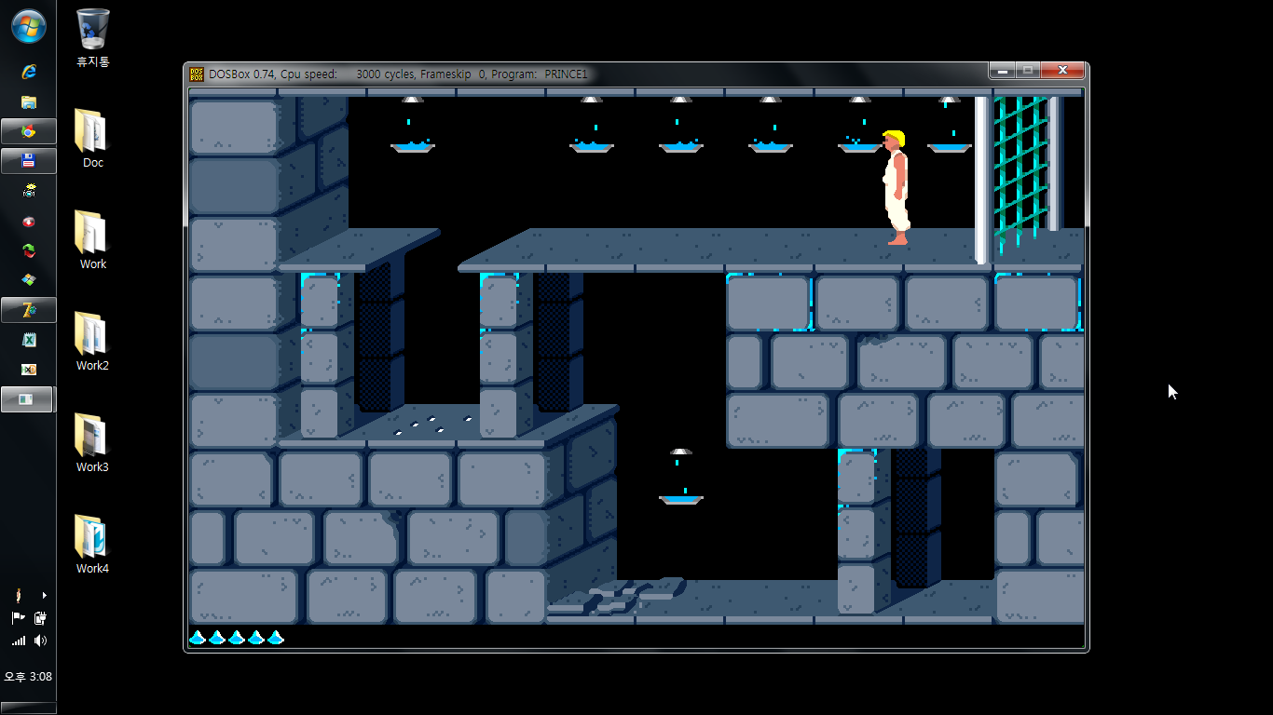Close the DOSBox window

coord(1061,71)
